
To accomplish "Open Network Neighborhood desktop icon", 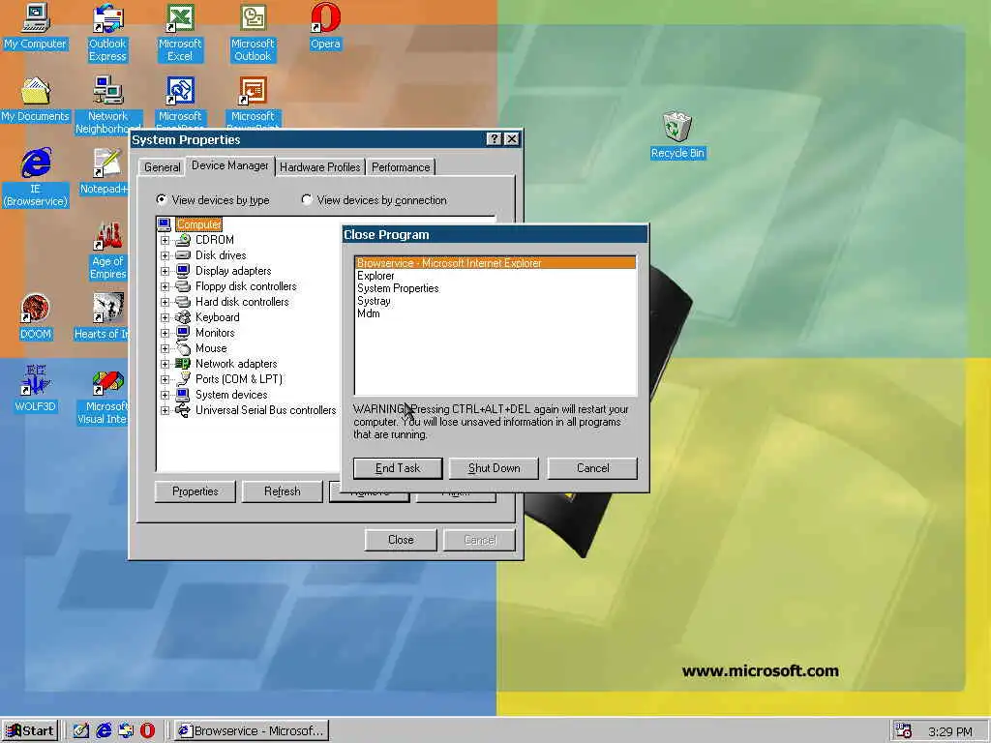I will 107,104.
